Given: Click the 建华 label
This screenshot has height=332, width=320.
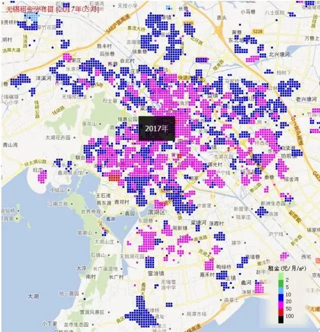Looking at the screenshot, I should (x=236, y=242).
